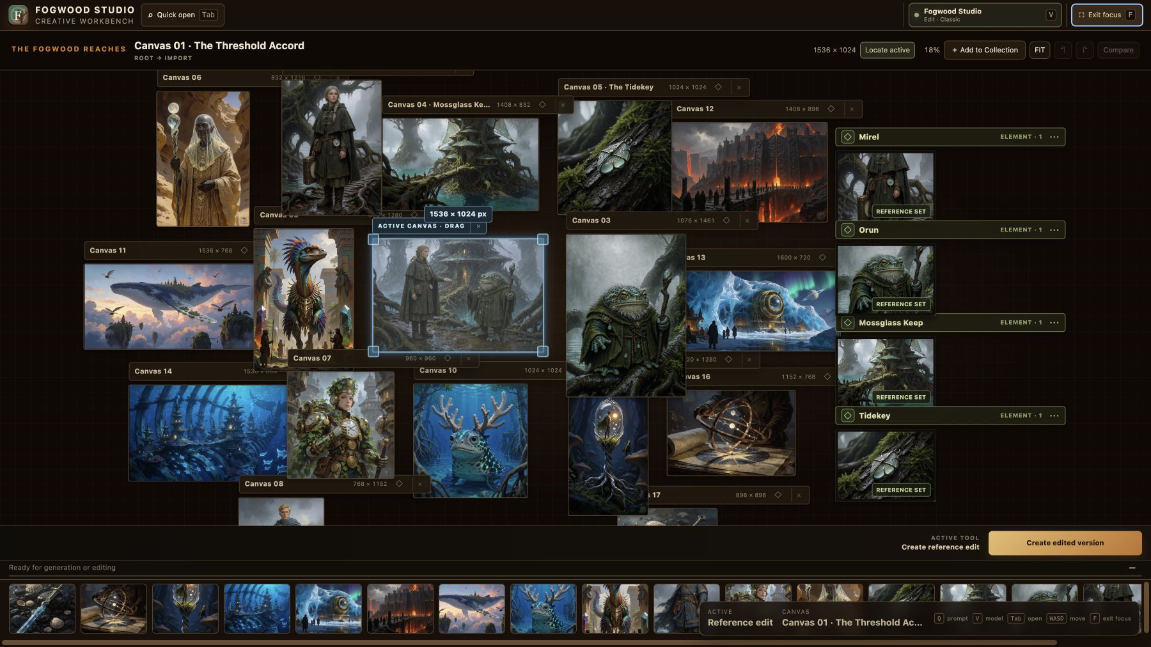Viewport: 1151px width, 647px height.
Task: Click The Fogwood Reaches breadcrumb
Action: pos(68,49)
